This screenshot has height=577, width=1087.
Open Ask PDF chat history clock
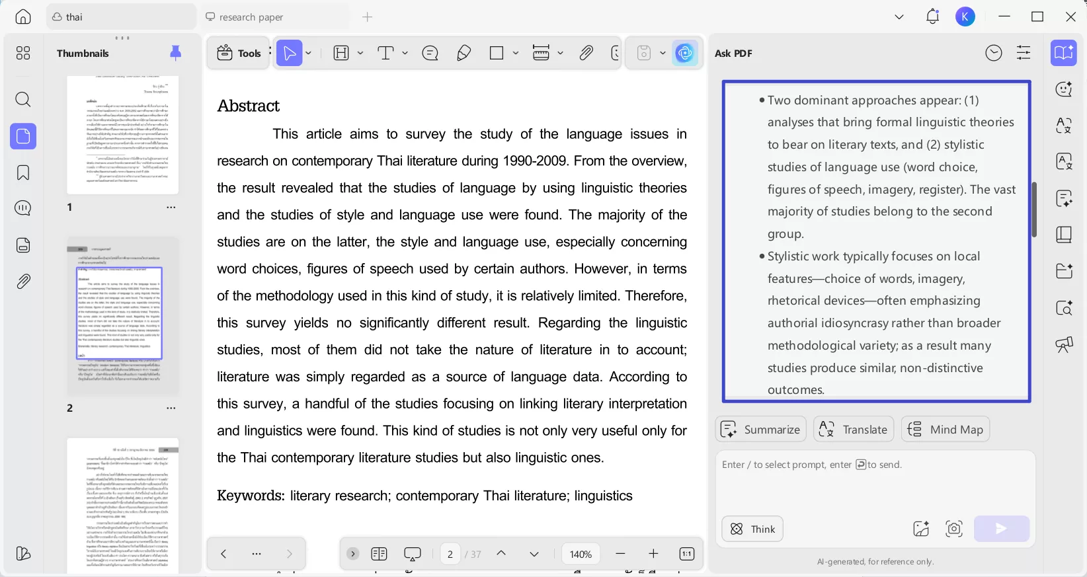pos(994,53)
